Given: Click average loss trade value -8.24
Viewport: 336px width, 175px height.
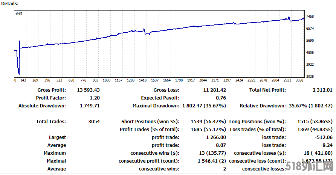Looking at the screenshot, I should [327, 145].
